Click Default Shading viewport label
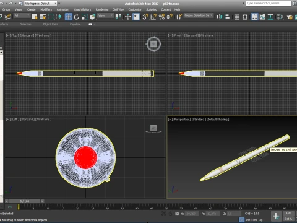This screenshot has width=297, height=223. [218, 120]
